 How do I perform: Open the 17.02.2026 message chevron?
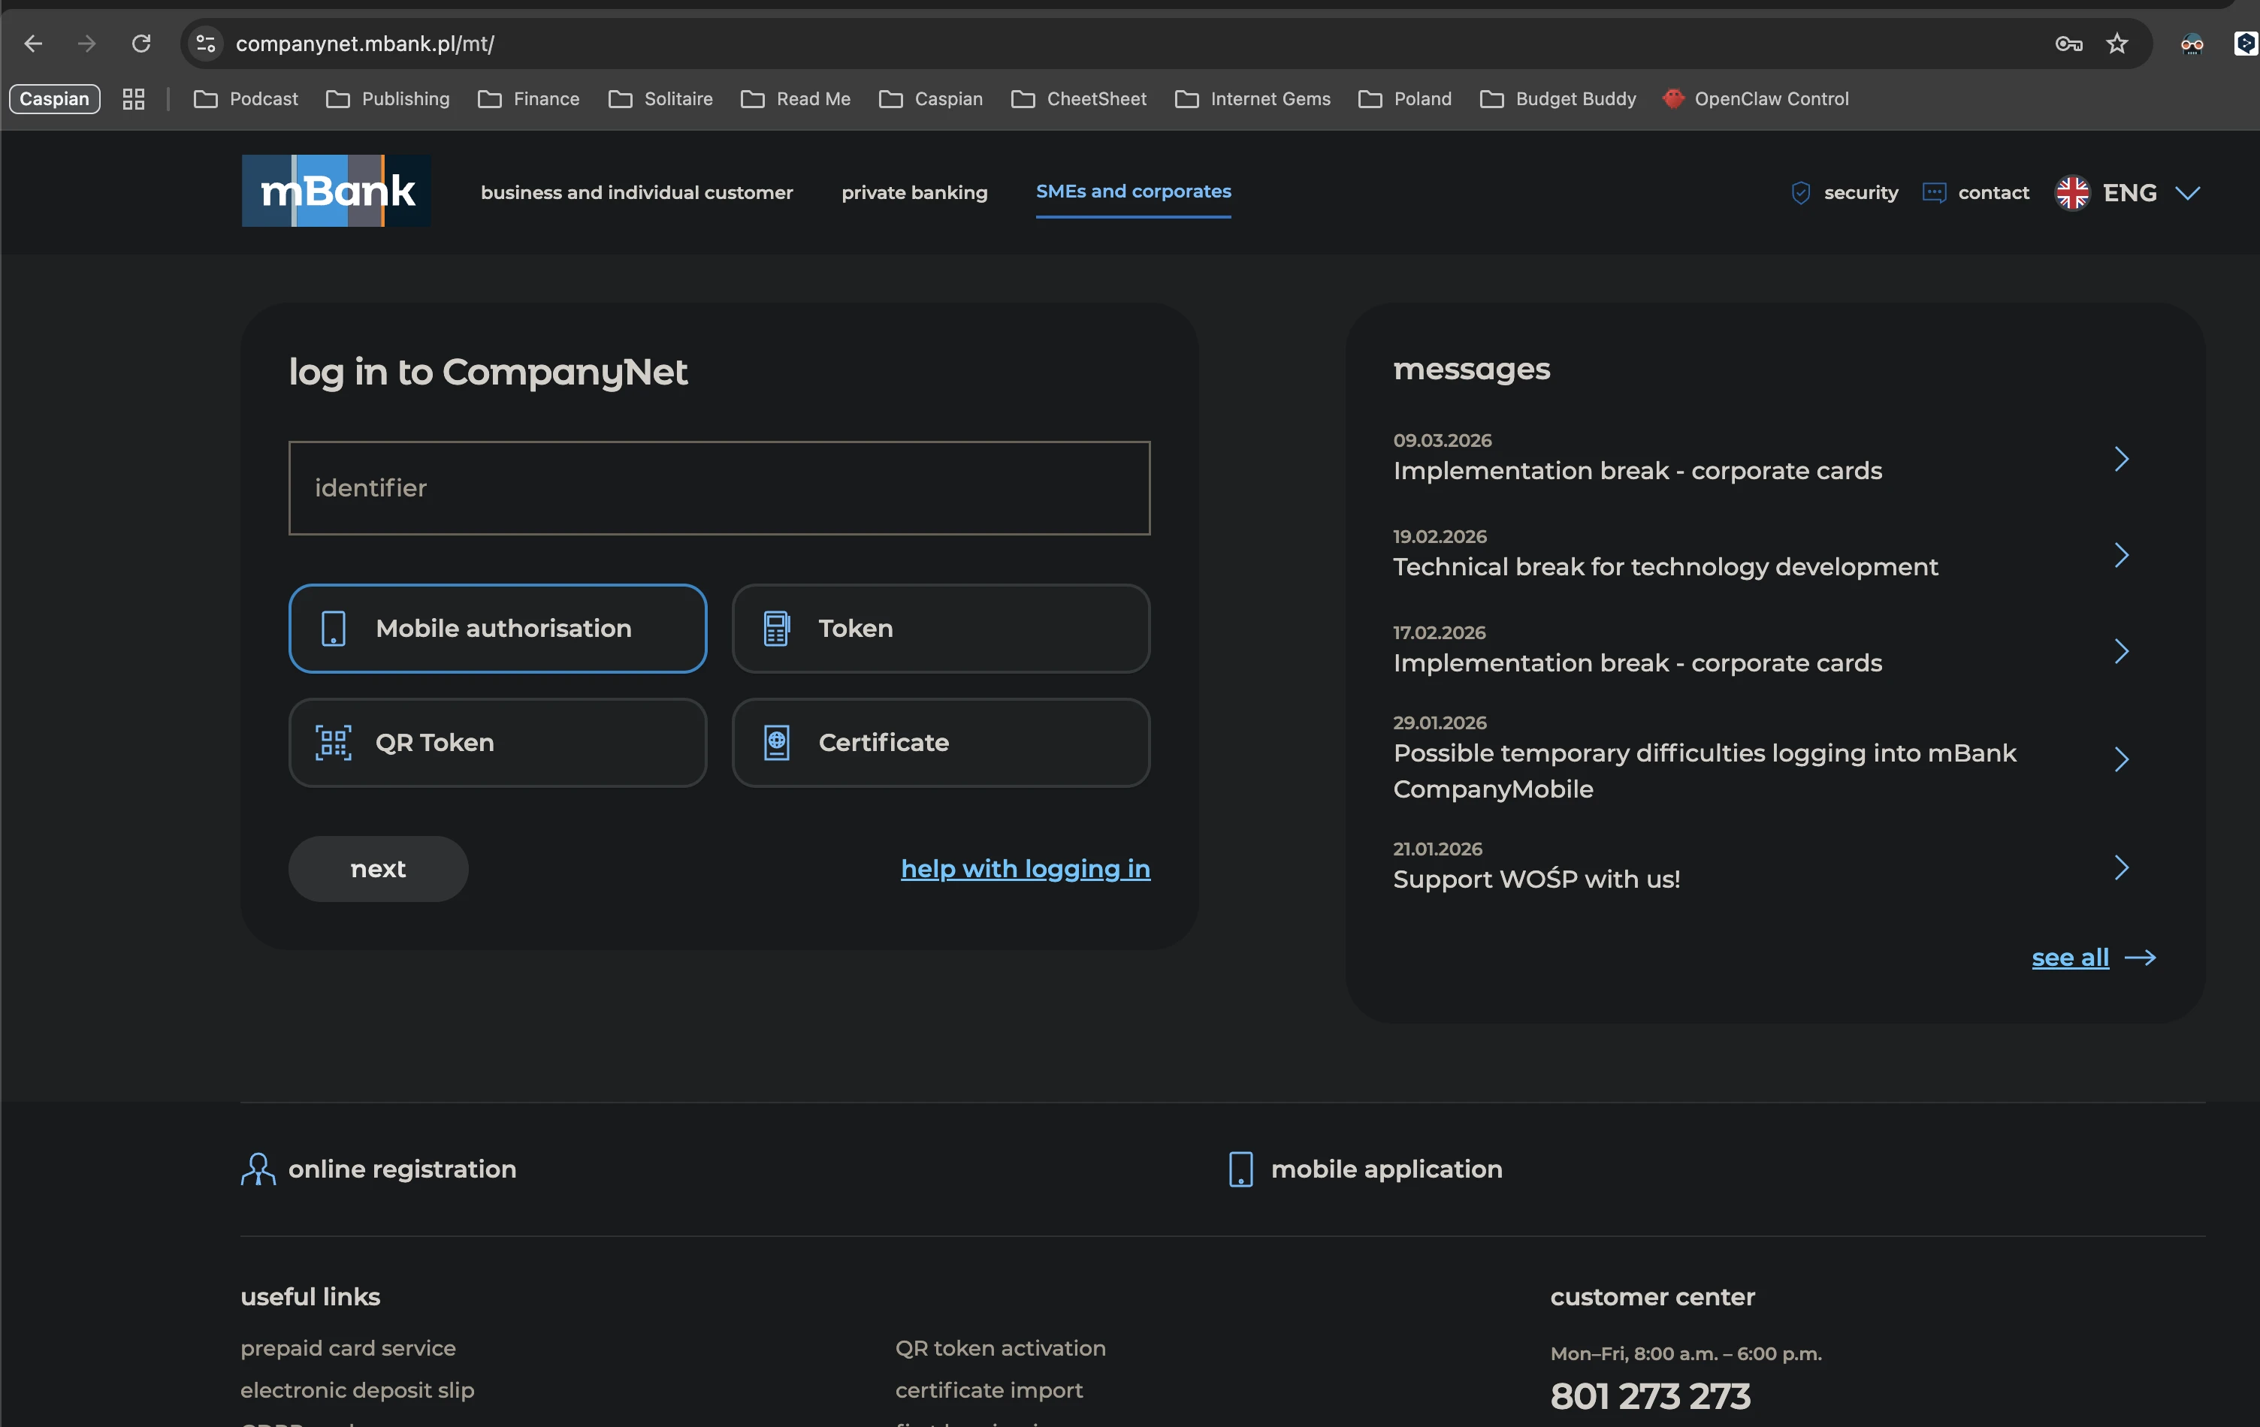pos(2121,651)
